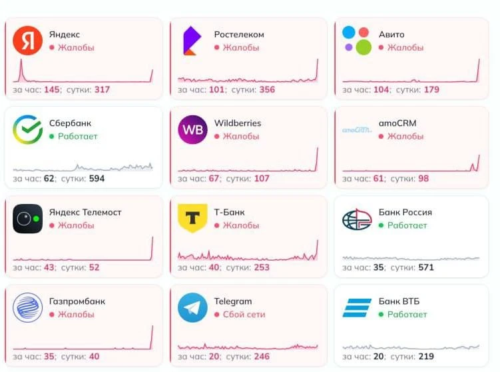Select the amoCRM logo icon
Image resolution: width=500 pixels, height=372 pixels.
click(x=357, y=129)
